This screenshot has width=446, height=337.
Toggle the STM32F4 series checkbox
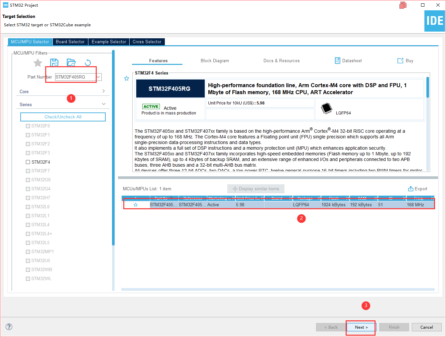28,162
